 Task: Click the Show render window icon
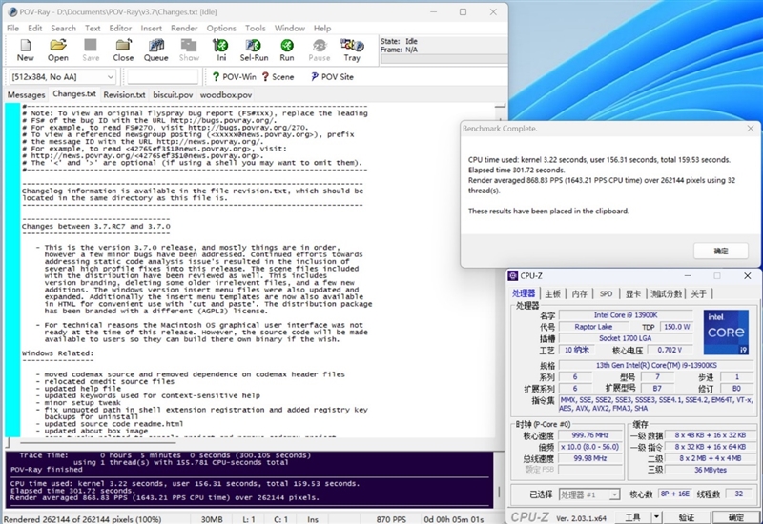point(189,50)
